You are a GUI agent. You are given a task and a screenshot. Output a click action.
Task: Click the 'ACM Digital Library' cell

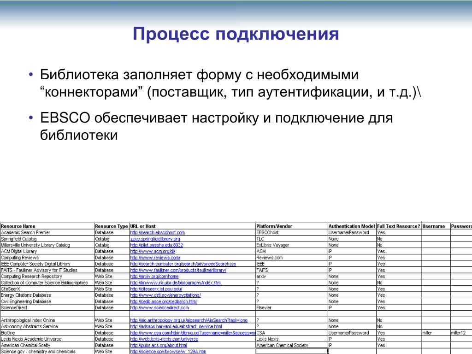pyautogui.click(x=47, y=251)
